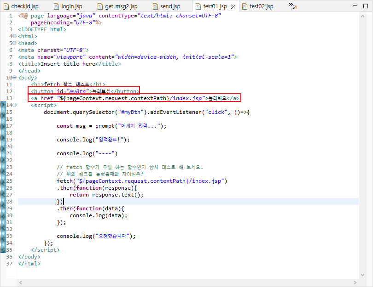Viewport: 373px width, 287px height.
Task: Maximize the editor area
Action: pyautogui.click(x=366, y=6)
